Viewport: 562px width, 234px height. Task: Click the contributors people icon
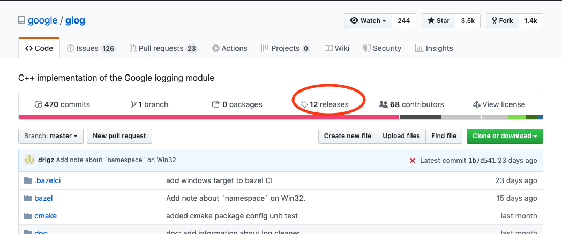point(384,104)
